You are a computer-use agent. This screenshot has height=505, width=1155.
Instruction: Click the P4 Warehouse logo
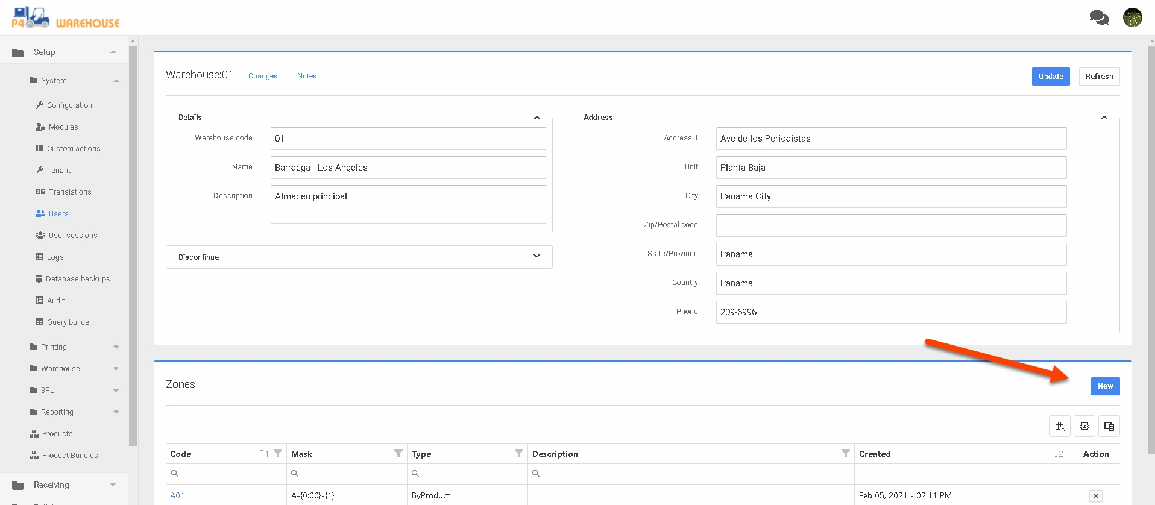(65, 18)
